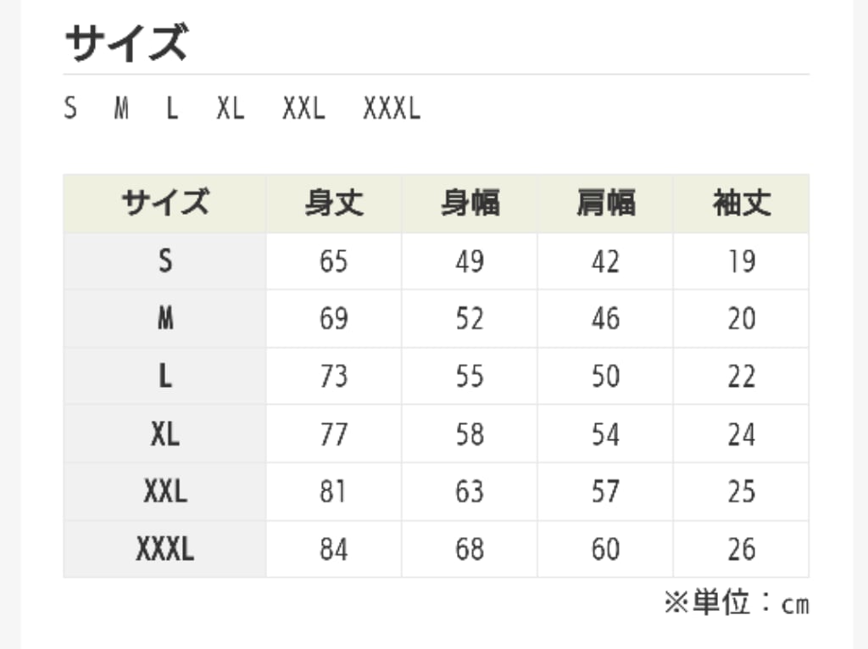Click the サイズ table header cell
868x649 pixels.
(x=165, y=204)
